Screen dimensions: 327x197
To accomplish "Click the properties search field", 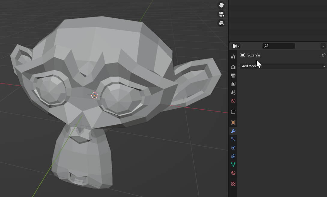I will click(x=279, y=46).
